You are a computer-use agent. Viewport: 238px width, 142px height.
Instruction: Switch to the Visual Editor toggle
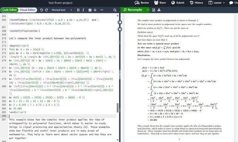click(x=27, y=10)
